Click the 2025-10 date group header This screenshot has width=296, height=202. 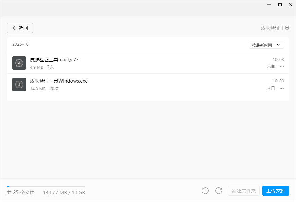21,44
